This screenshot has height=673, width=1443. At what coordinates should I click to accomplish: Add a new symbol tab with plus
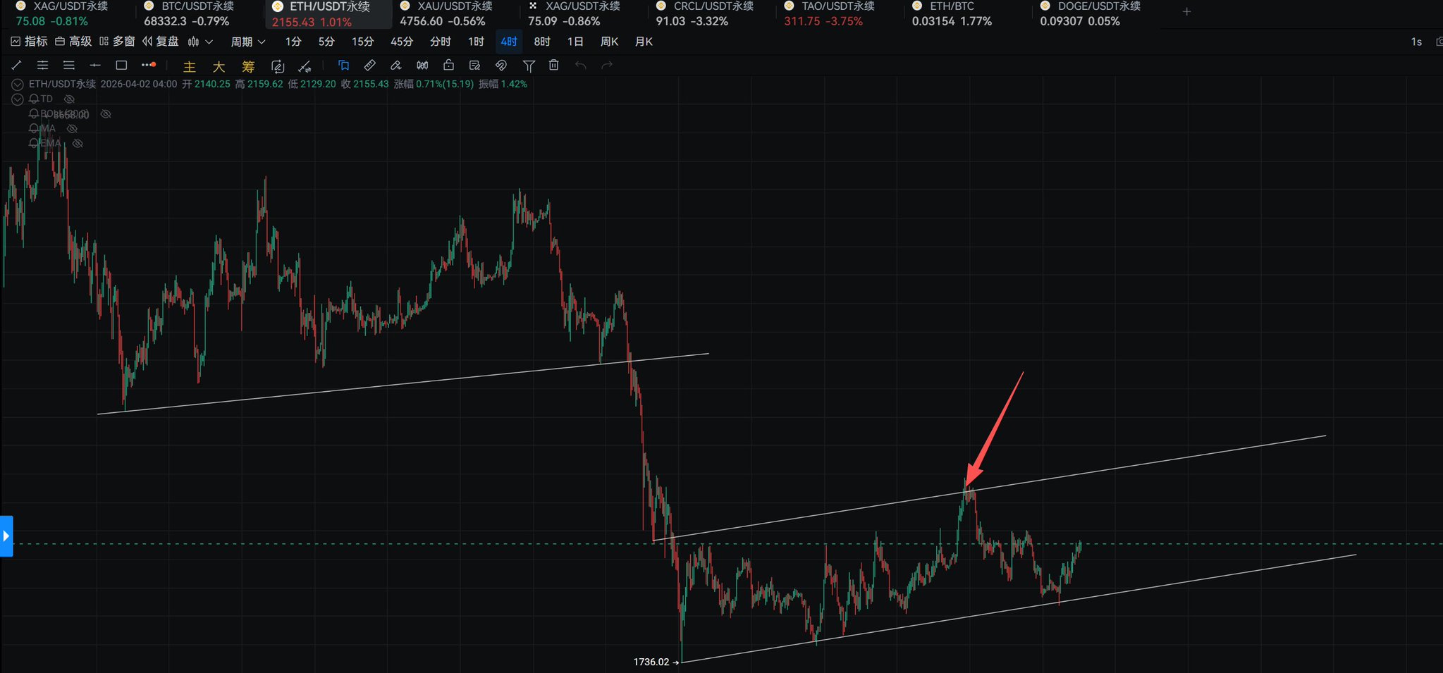point(1186,11)
